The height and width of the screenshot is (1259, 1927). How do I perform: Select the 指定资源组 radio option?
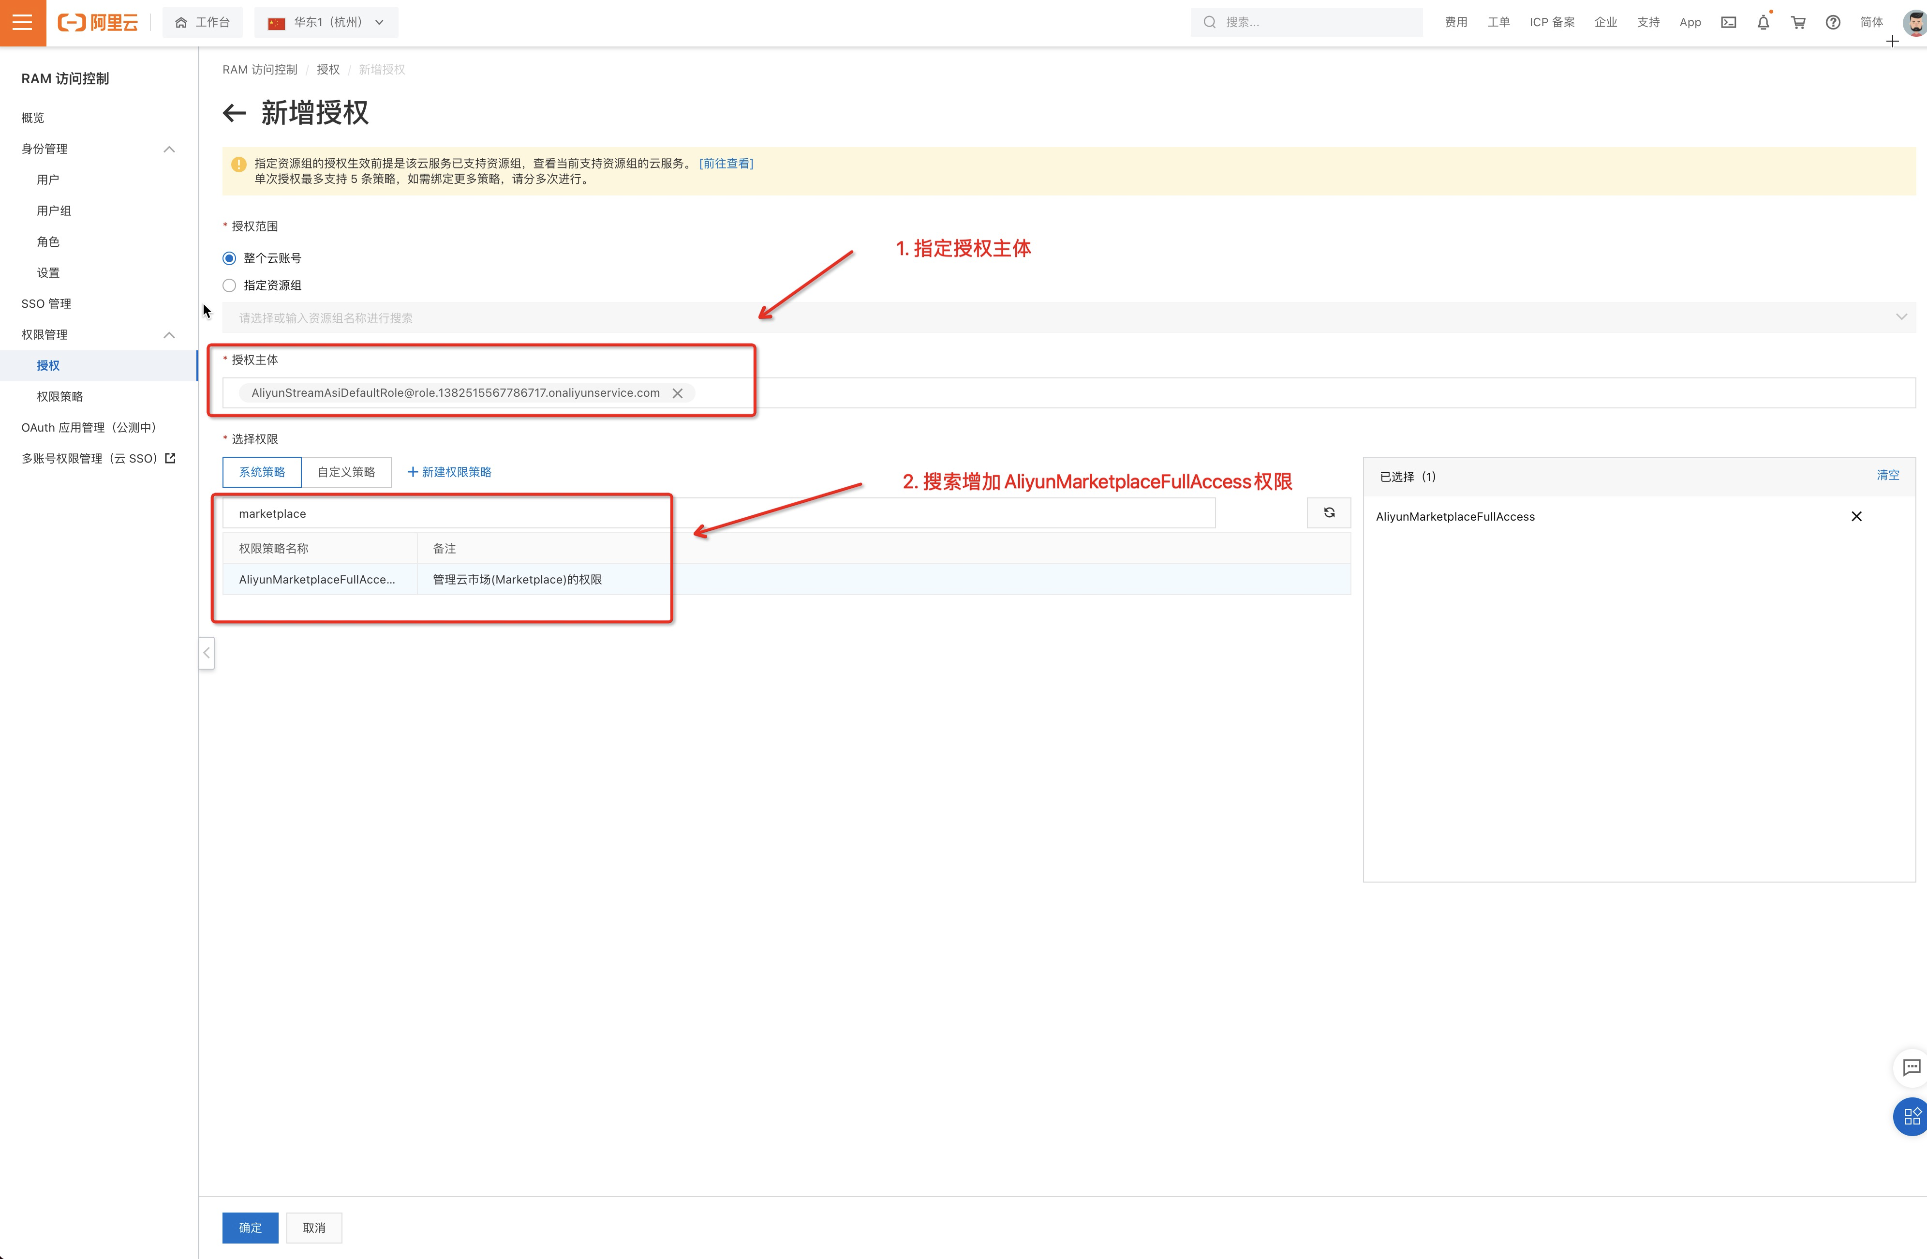click(229, 286)
